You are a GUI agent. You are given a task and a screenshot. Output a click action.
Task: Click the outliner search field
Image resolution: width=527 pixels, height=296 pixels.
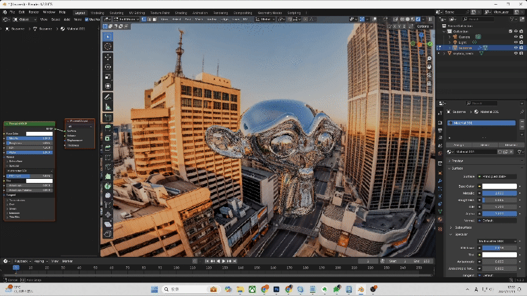pos(478,19)
